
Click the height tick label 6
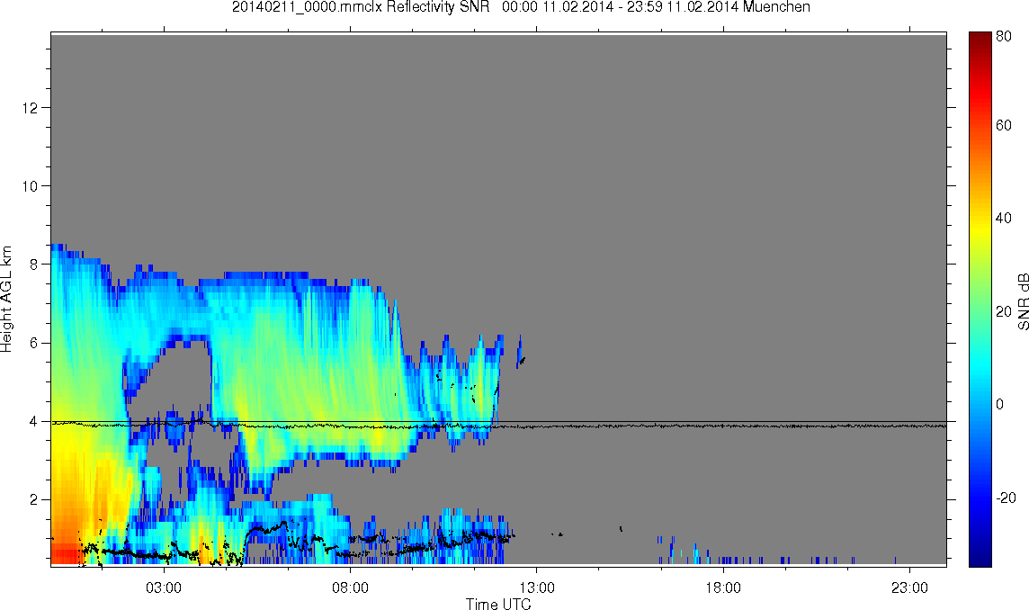tap(32, 343)
